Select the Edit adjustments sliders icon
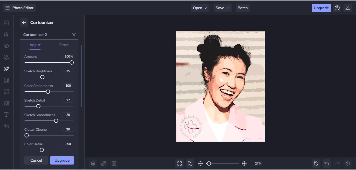 tap(6, 34)
